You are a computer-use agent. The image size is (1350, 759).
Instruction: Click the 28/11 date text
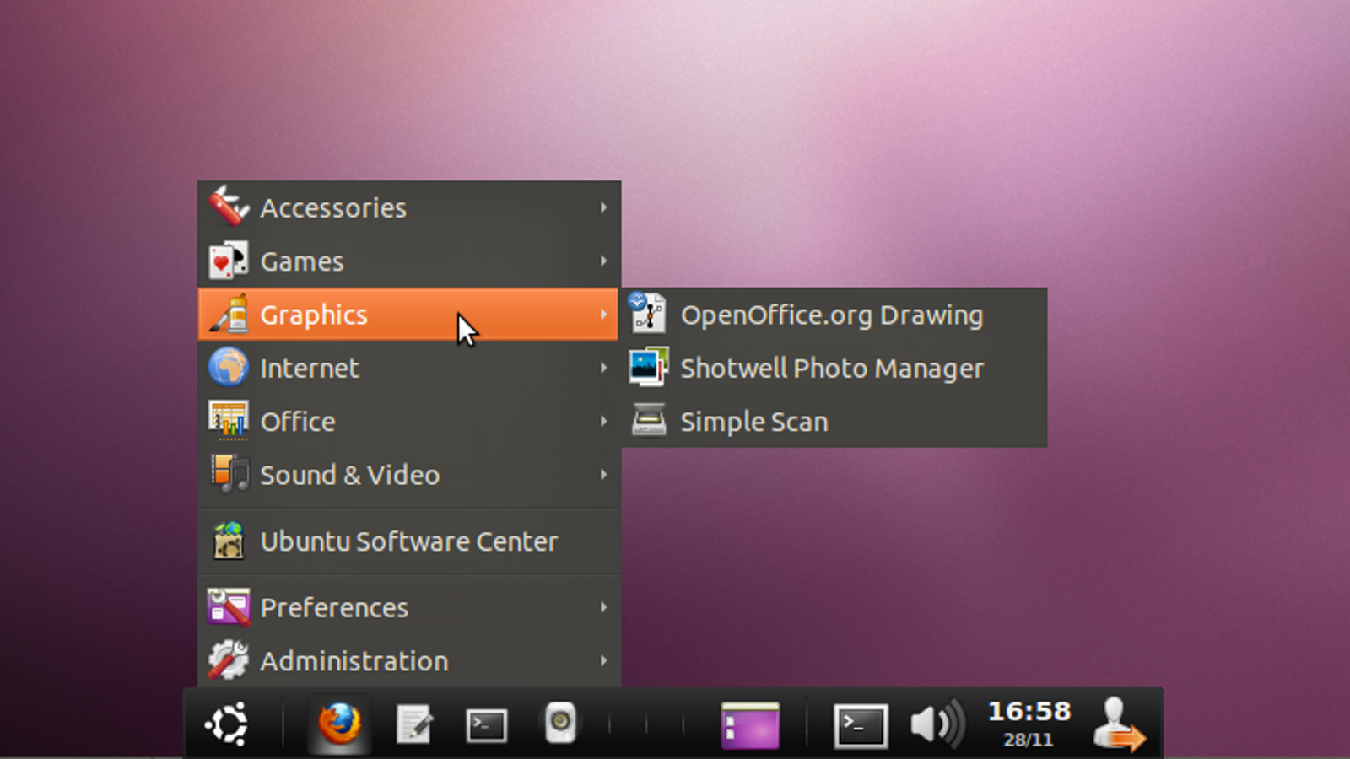tap(1029, 740)
